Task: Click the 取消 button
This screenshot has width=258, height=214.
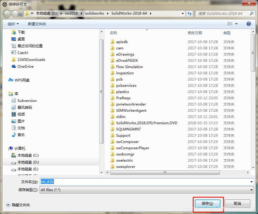Action: [x=237, y=204]
